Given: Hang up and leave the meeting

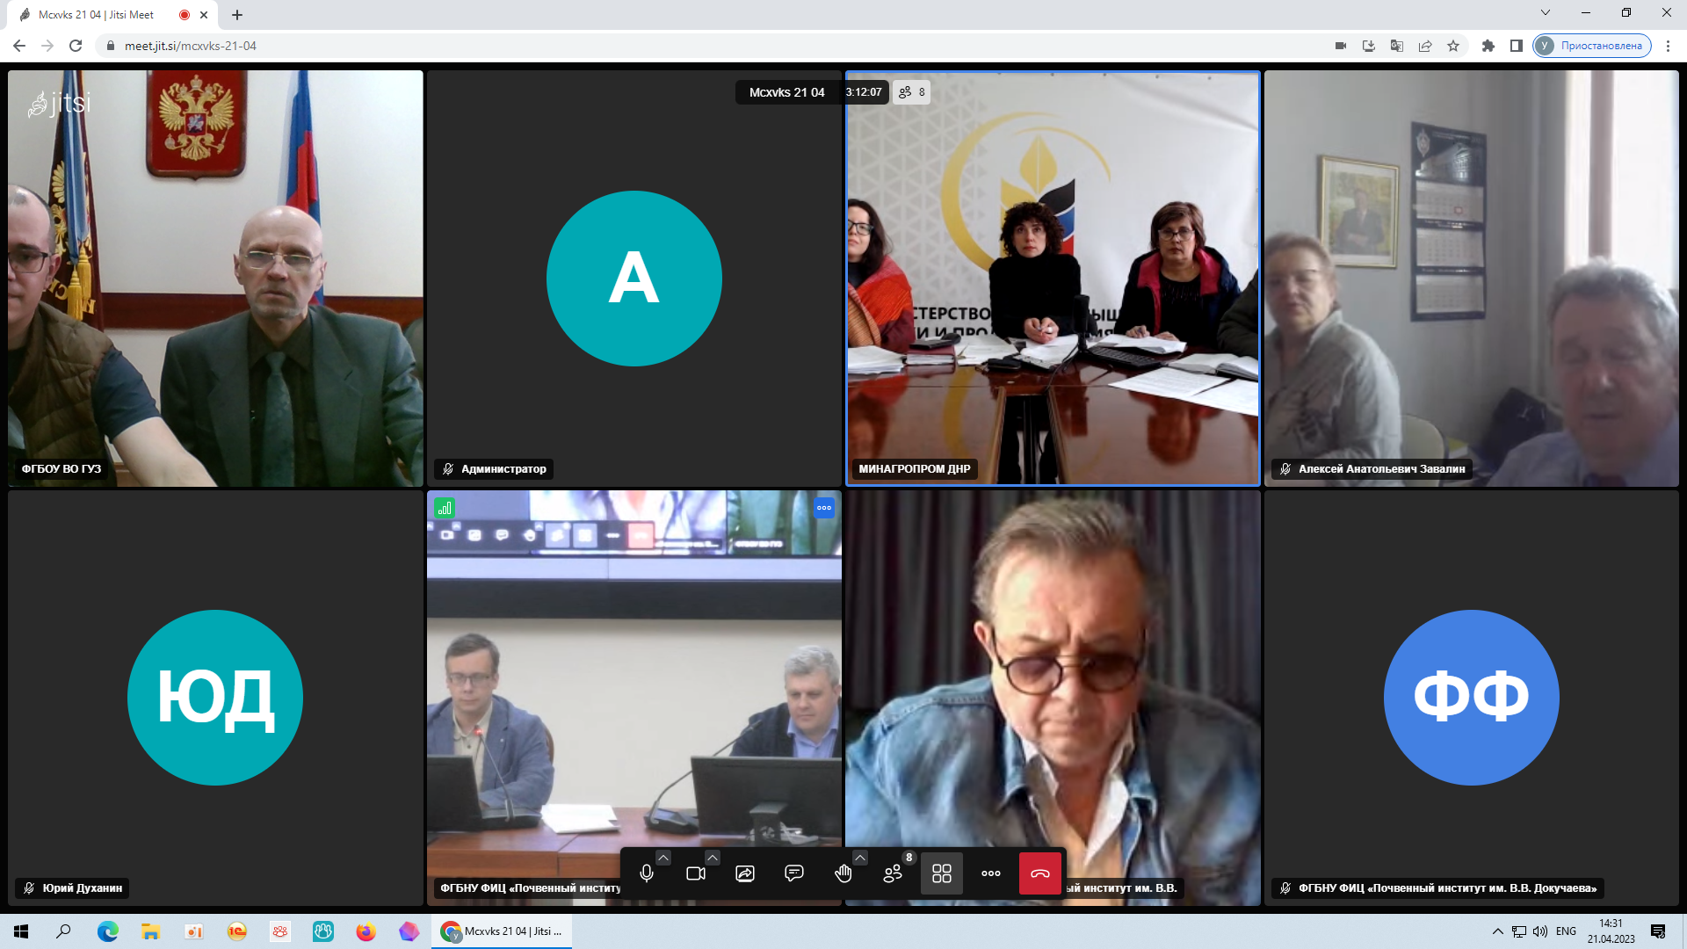Looking at the screenshot, I should (x=1040, y=873).
